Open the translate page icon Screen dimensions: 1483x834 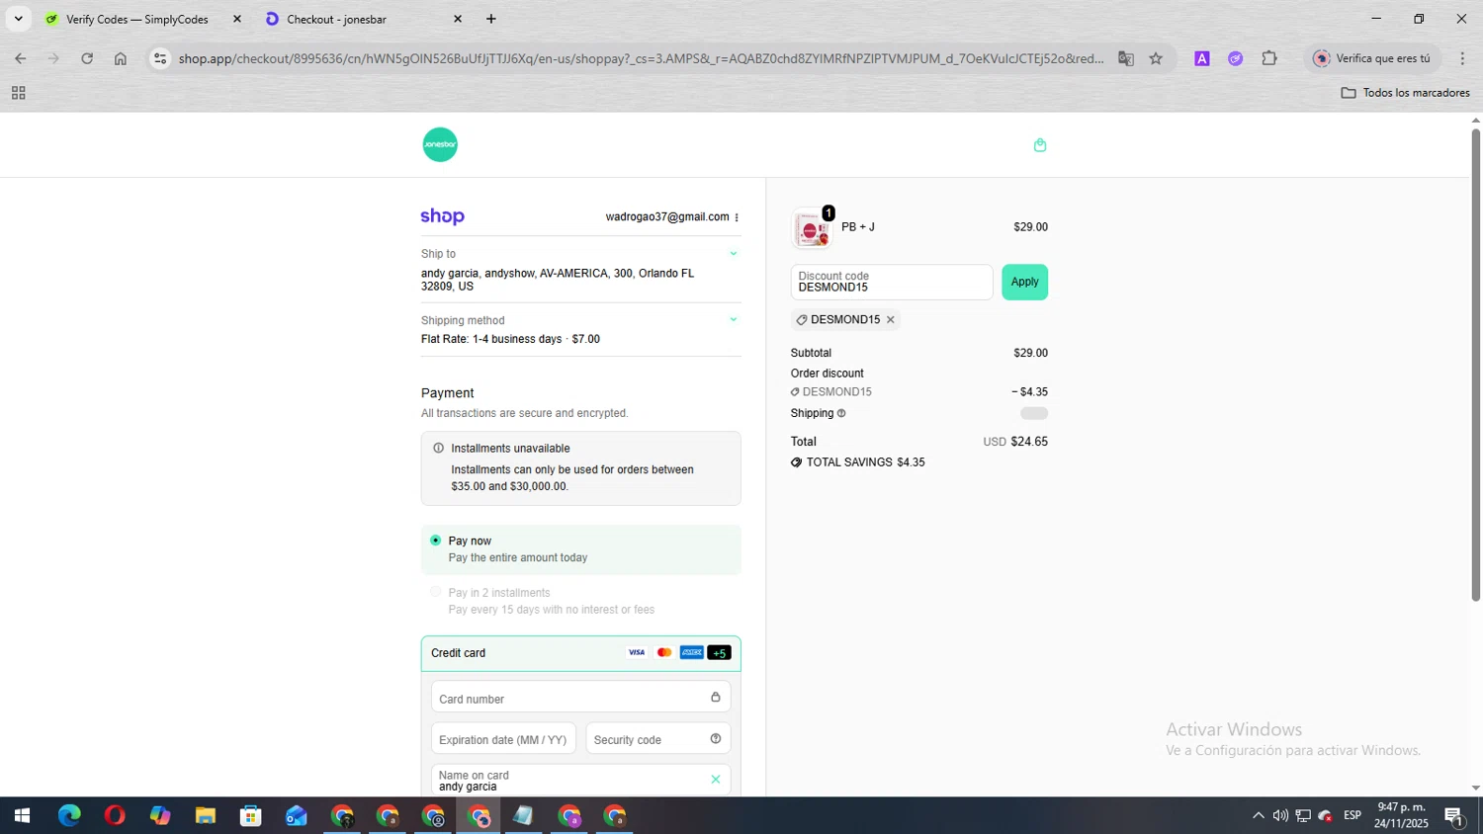1126,58
